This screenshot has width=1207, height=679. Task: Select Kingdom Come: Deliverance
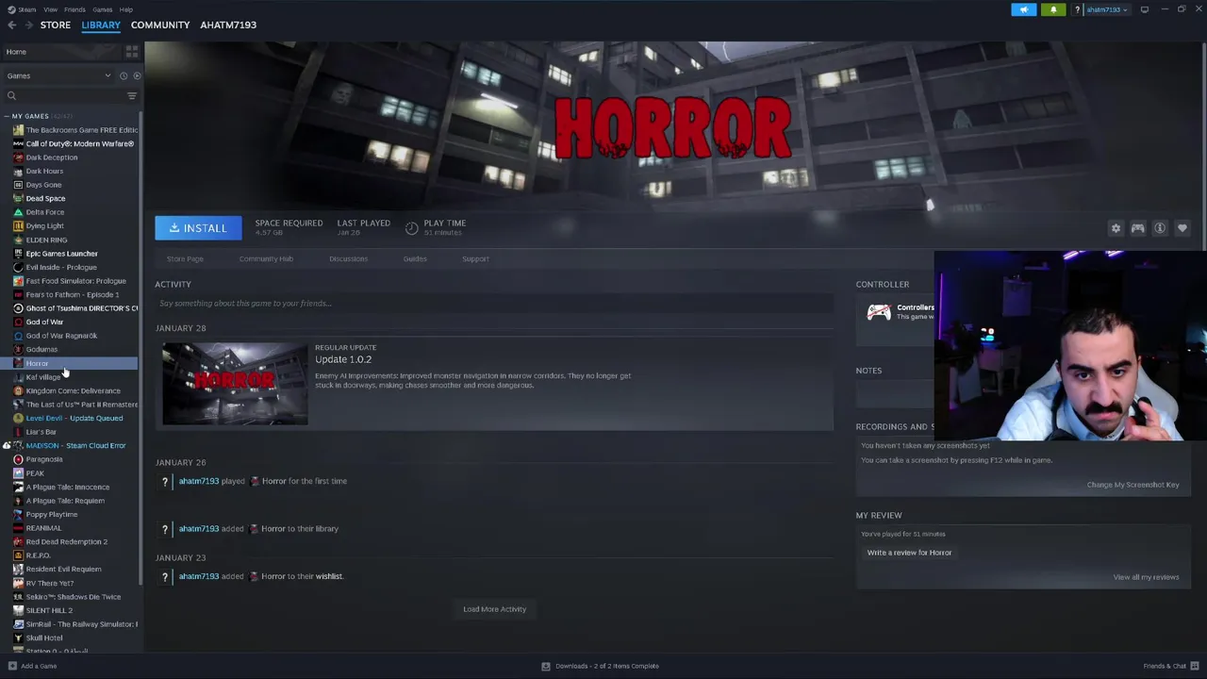[73, 390]
